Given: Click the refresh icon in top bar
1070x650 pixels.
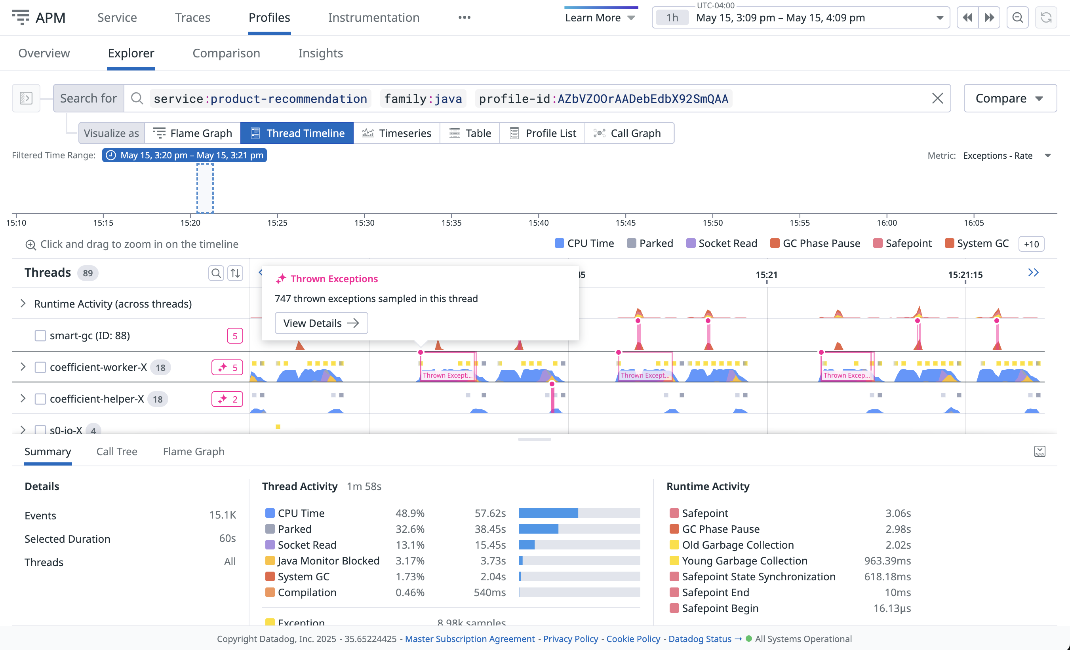Looking at the screenshot, I should pos(1046,18).
